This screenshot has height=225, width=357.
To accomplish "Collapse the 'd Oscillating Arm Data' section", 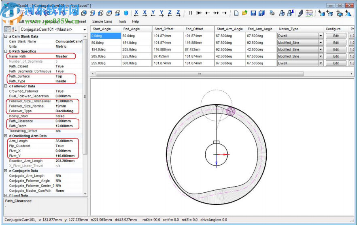I will (6, 136).
